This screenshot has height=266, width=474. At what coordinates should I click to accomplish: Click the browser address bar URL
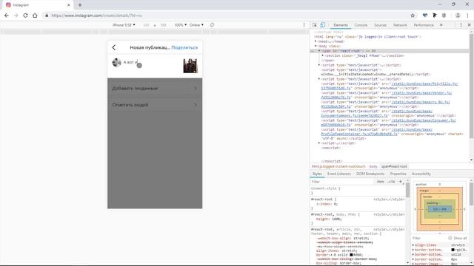(x=96, y=16)
